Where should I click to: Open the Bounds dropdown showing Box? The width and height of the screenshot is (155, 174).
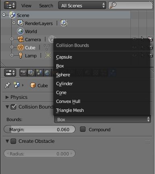(x=103, y=119)
